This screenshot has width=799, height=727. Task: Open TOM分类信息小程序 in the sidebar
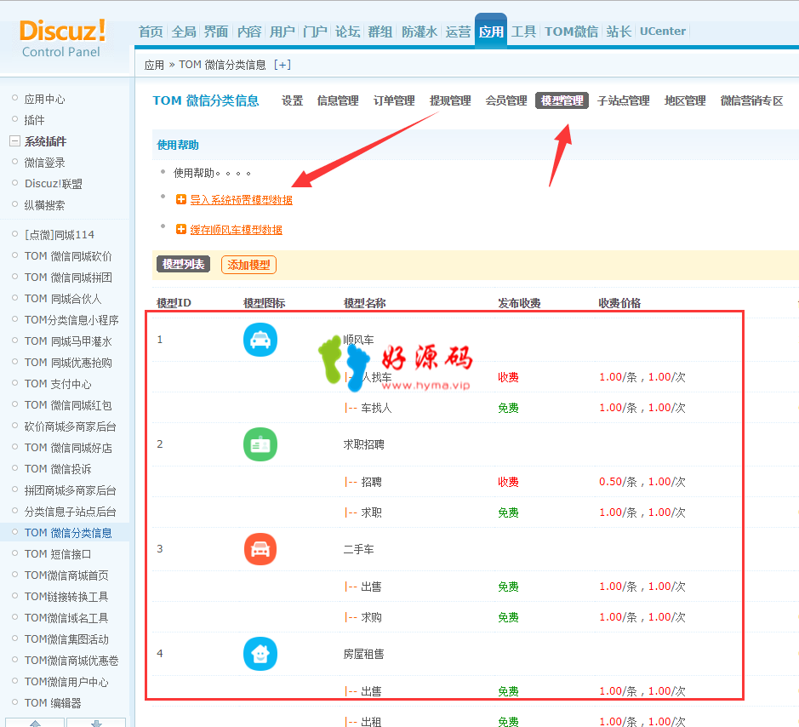click(x=71, y=320)
